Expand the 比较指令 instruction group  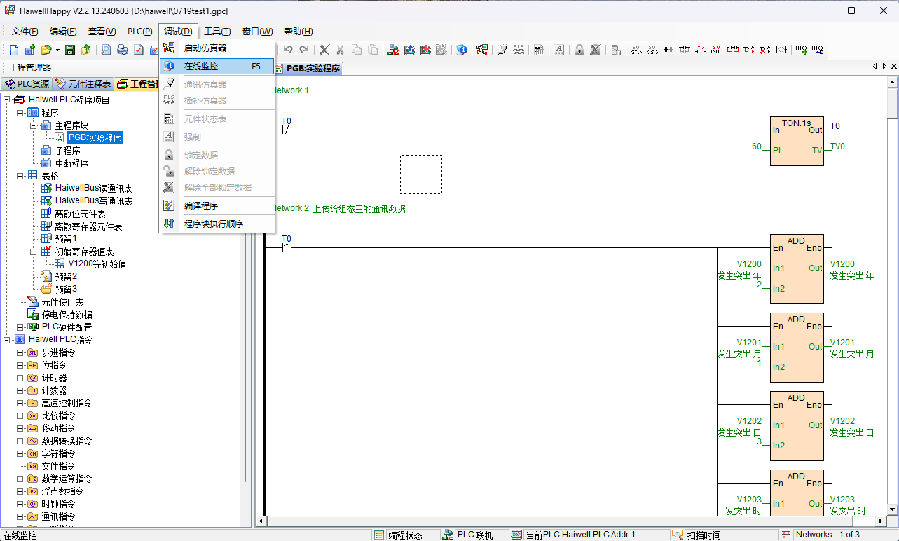[20, 416]
